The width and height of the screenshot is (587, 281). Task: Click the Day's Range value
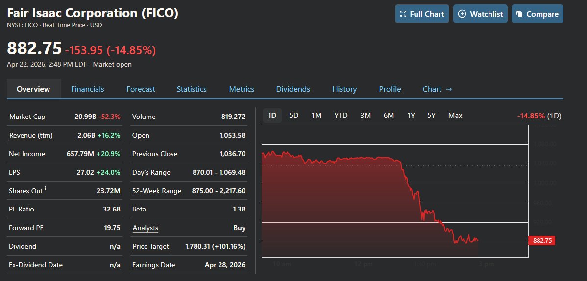219,172
